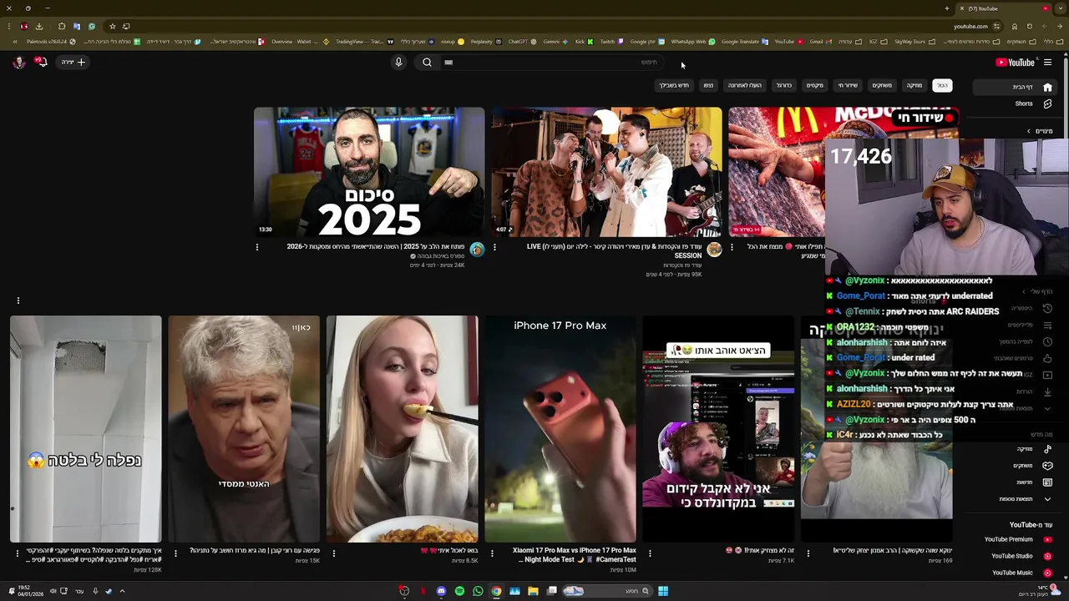Open the סיכום 2025 video thumbnail
Viewport: 1069px width, 601px height.
point(369,172)
